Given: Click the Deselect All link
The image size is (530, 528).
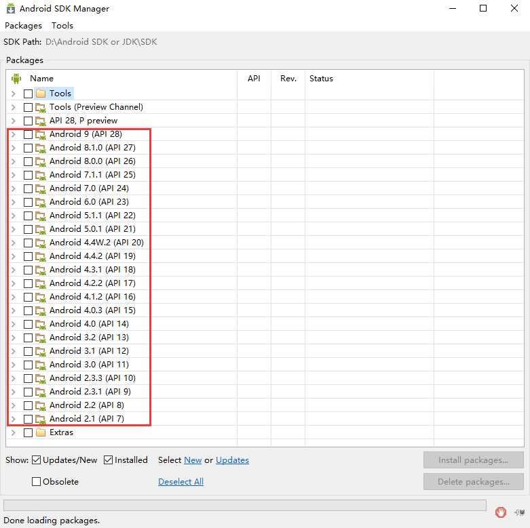Looking at the screenshot, I should tap(181, 482).
